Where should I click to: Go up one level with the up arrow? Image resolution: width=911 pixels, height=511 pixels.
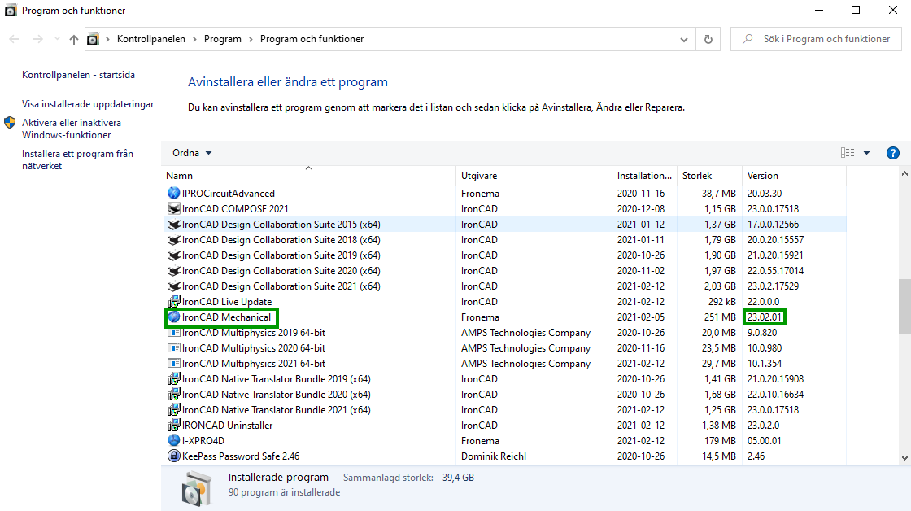pos(74,39)
